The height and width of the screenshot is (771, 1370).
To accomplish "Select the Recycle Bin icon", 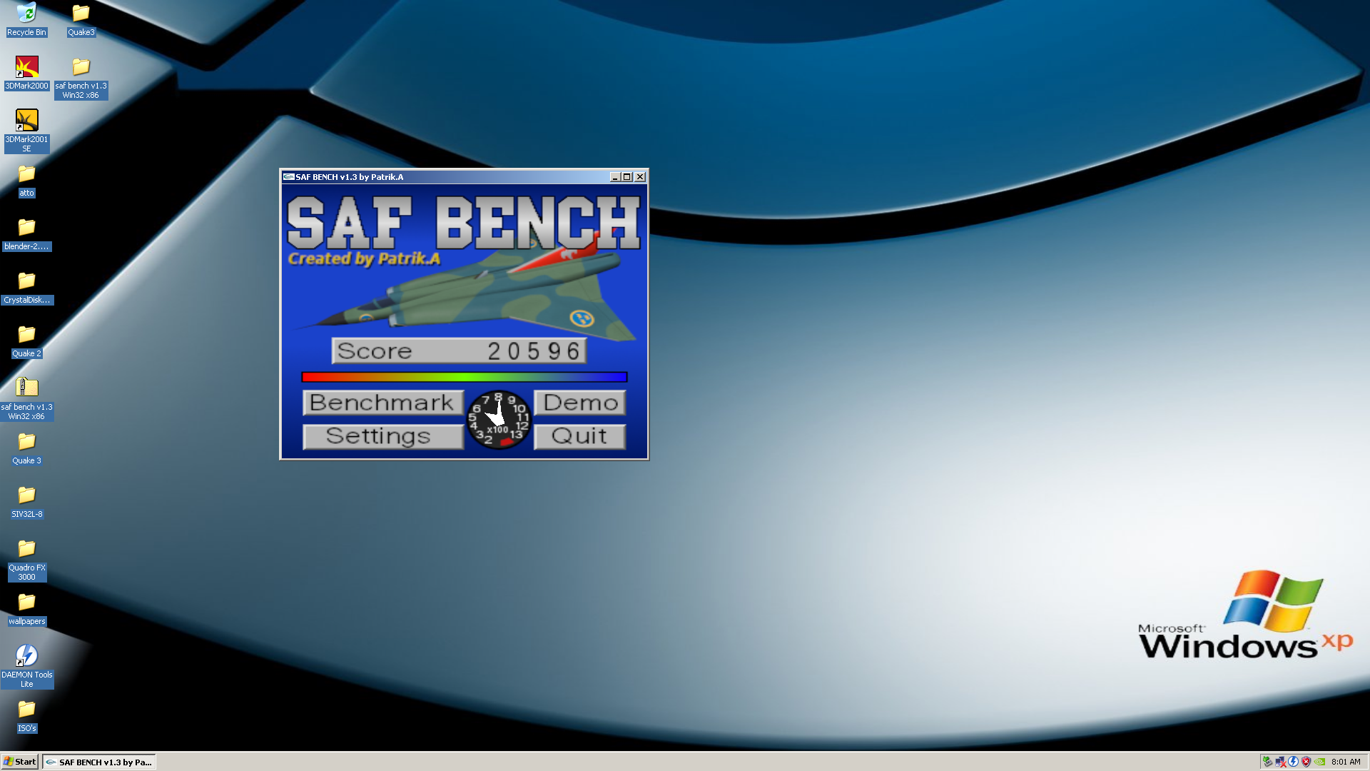I will [26, 14].
